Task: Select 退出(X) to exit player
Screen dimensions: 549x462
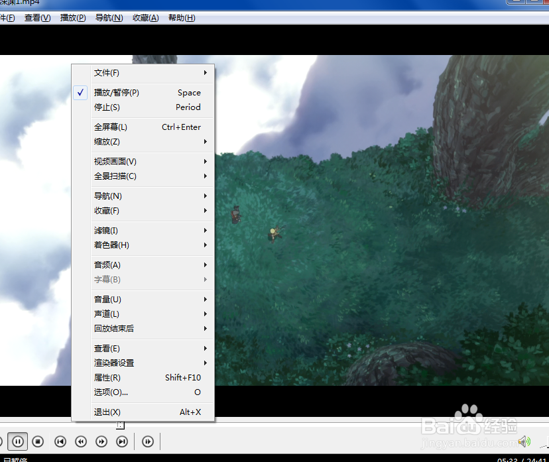Action: (143, 412)
